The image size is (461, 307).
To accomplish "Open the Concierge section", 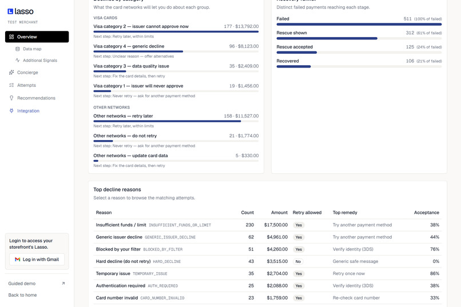I will [27, 72].
